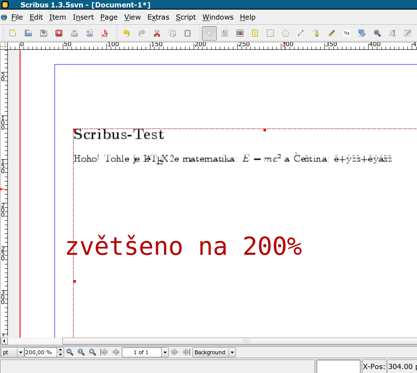
Task: Select the Edit Contents of Frame tool
Action: pos(393,33)
